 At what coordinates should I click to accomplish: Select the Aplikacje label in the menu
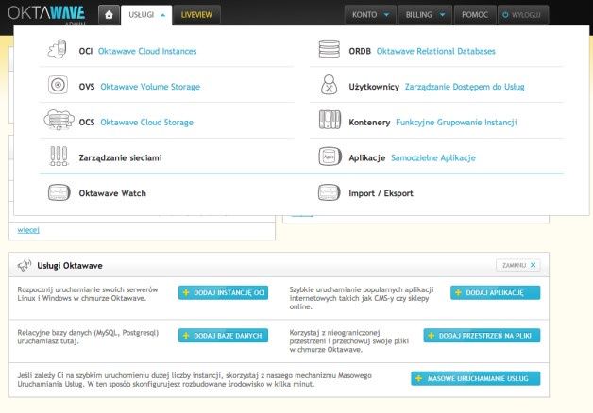point(366,157)
